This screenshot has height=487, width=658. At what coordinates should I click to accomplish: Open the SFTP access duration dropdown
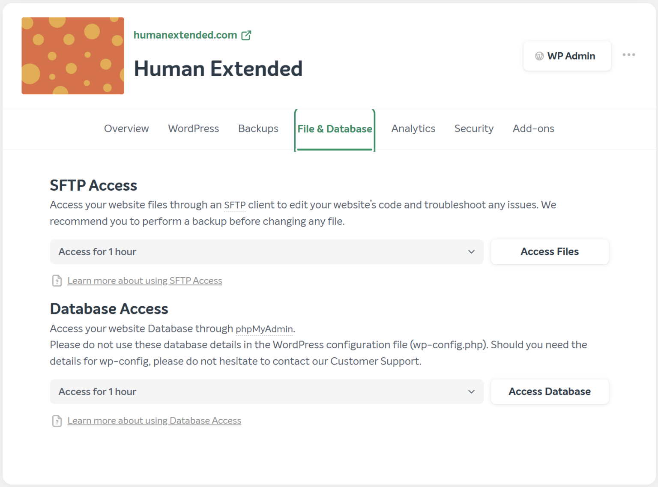point(266,251)
